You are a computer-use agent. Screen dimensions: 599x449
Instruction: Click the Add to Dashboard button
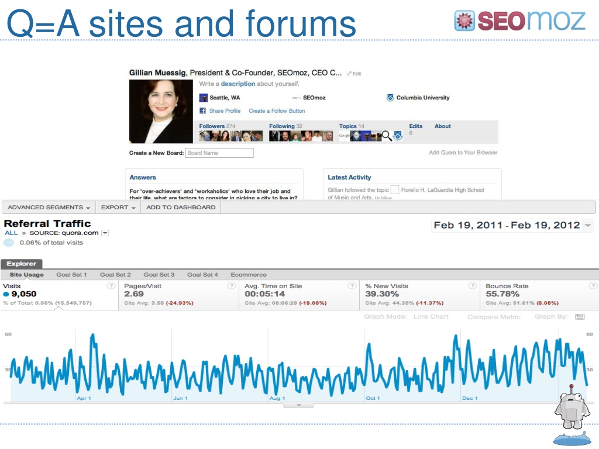tap(181, 208)
